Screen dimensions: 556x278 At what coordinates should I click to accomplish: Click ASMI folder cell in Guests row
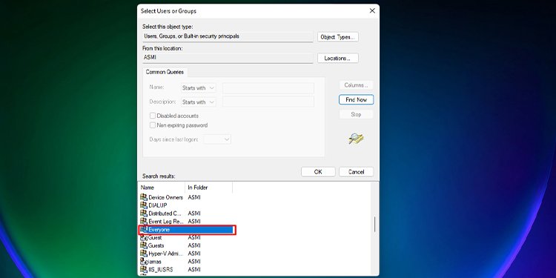[194, 245]
